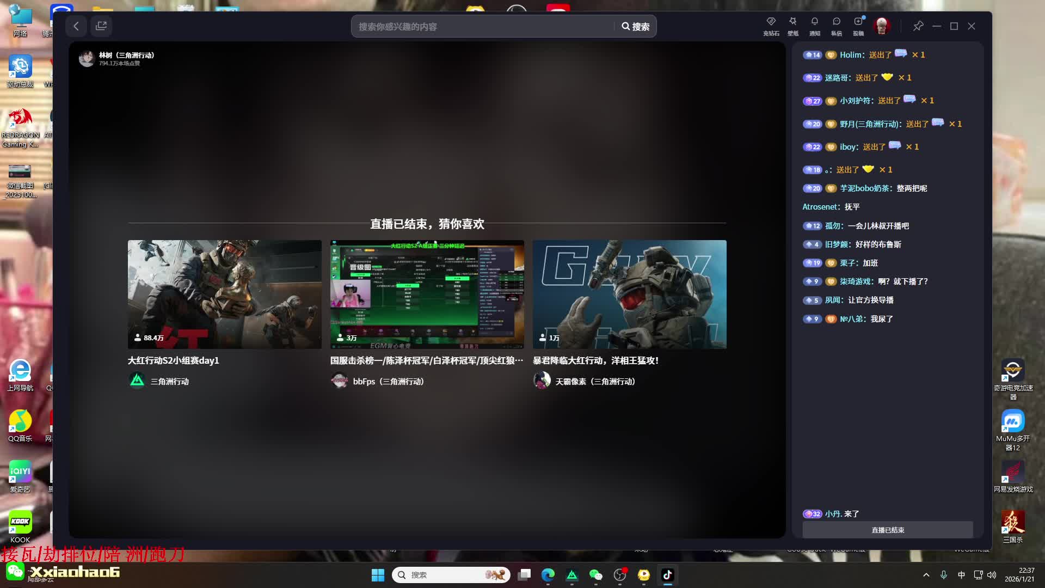Click the Windows Start button
This screenshot has height=588, width=1045.
378,575
